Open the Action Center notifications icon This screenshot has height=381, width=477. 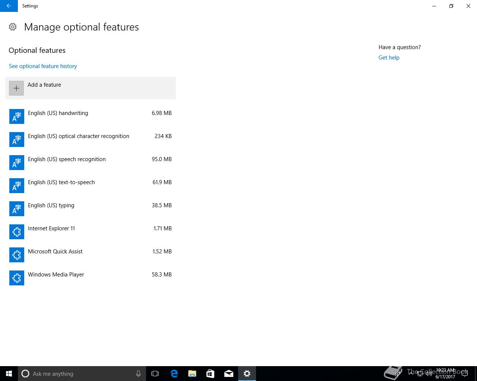click(x=464, y=373)
